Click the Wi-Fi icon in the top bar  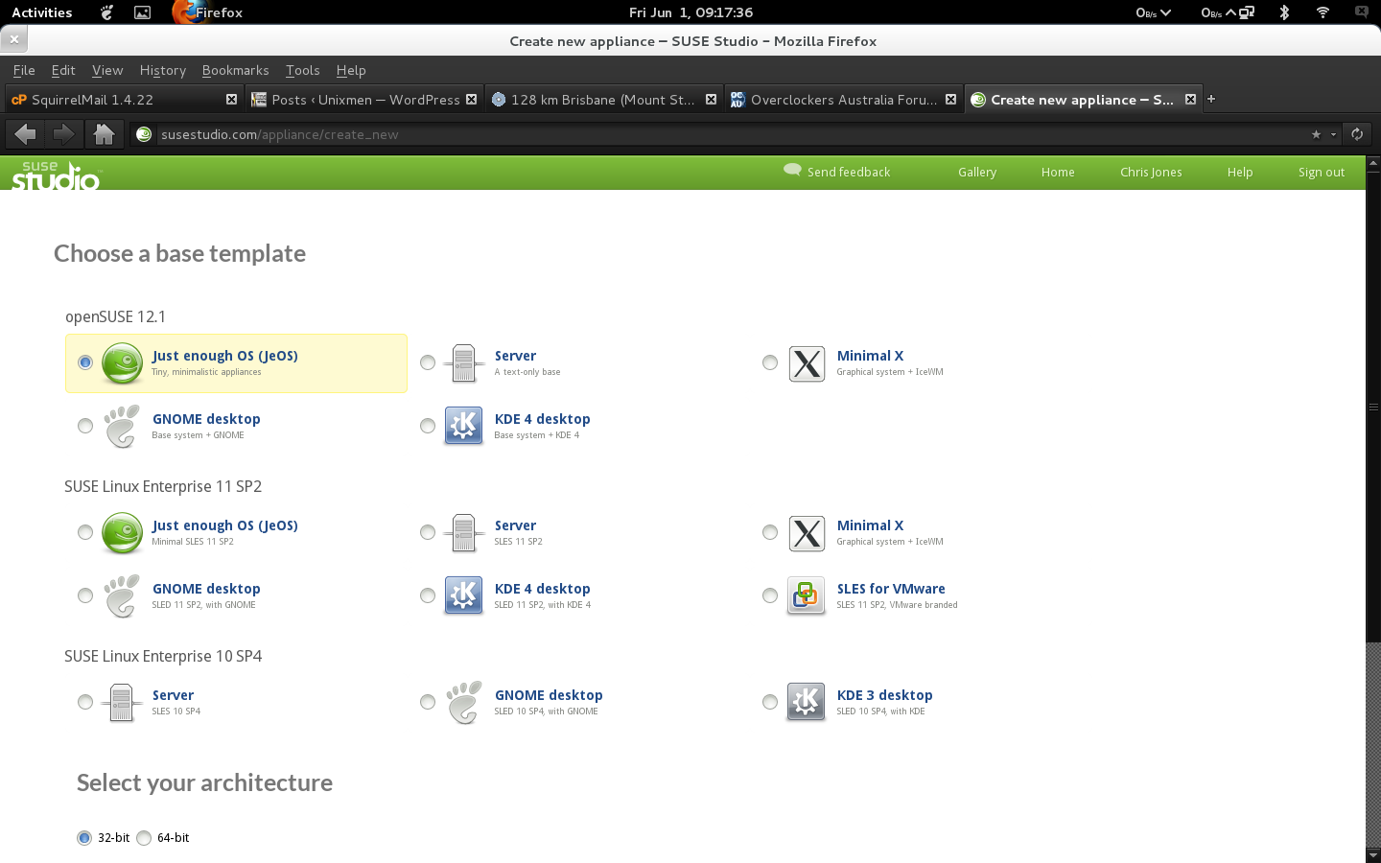[1322, 12]
